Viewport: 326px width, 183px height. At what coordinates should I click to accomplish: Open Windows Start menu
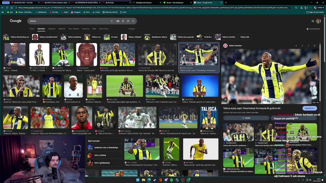pyautogui.click(x=138, y=180)
